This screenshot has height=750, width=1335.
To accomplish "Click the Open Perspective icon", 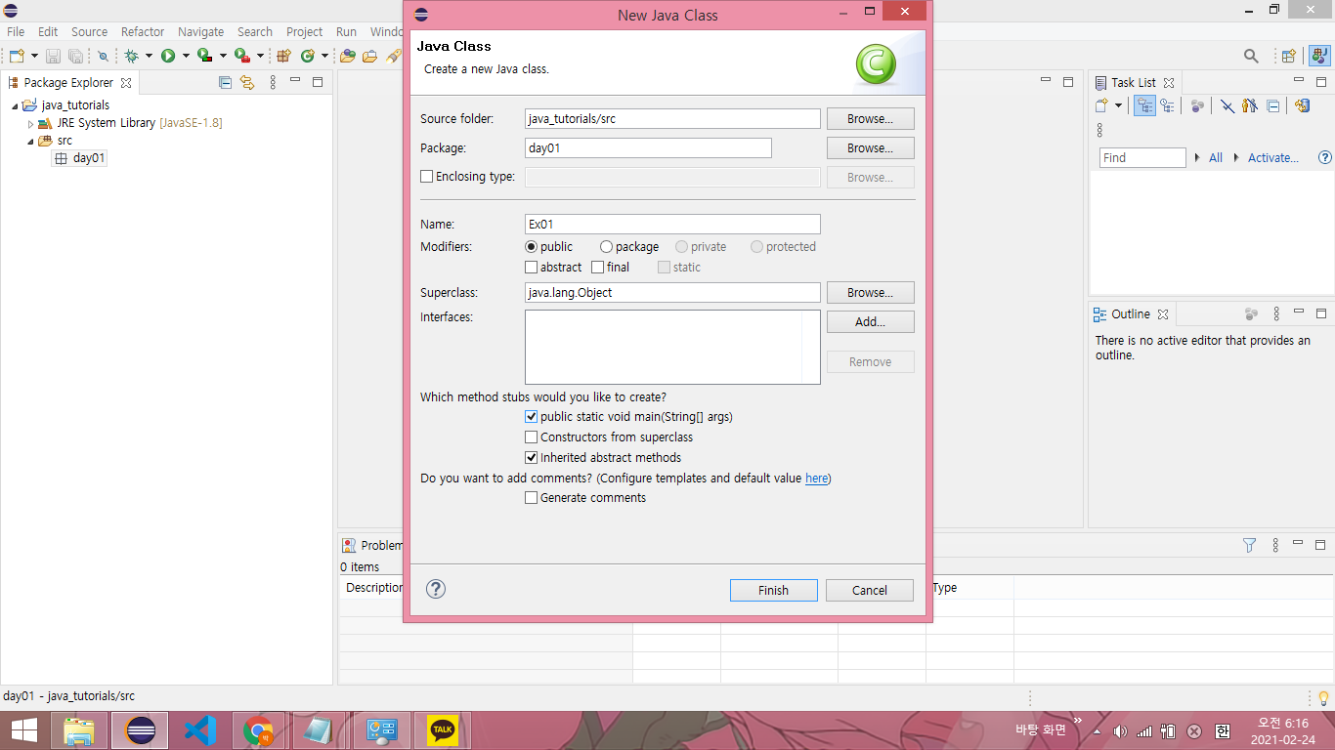I will (x=1288, y=56).
